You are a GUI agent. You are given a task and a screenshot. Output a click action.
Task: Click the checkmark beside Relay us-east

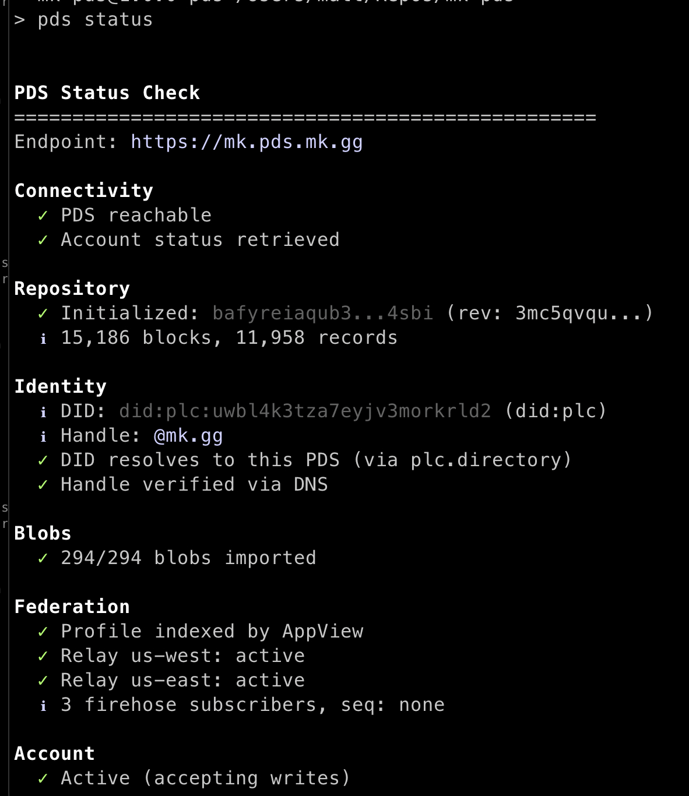click(43, 681)
